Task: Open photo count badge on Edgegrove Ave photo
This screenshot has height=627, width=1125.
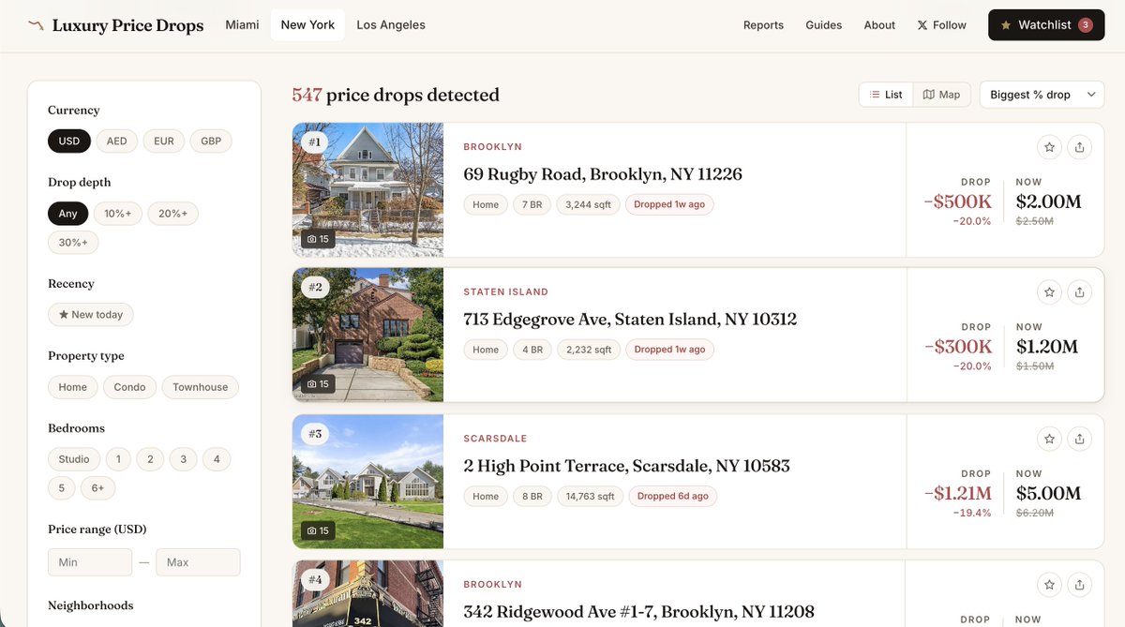Action: [x=318, y=384]
